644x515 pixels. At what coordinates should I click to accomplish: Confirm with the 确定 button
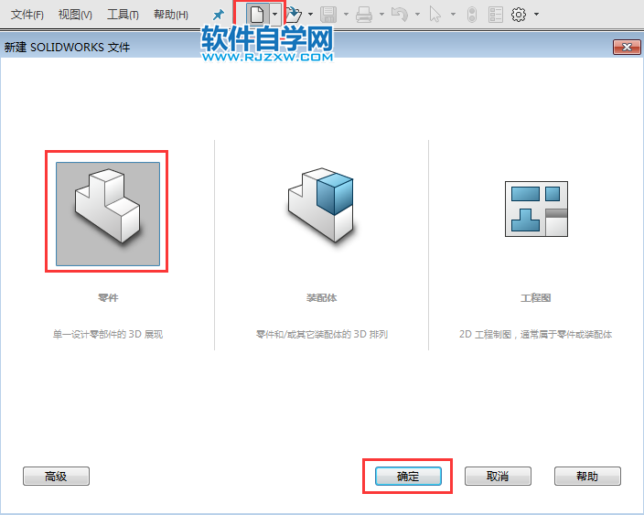(x=408, y=477)
